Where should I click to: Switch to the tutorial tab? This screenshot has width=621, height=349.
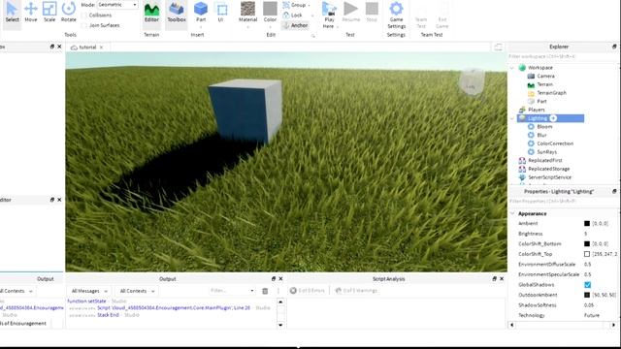tap(87, 48)
